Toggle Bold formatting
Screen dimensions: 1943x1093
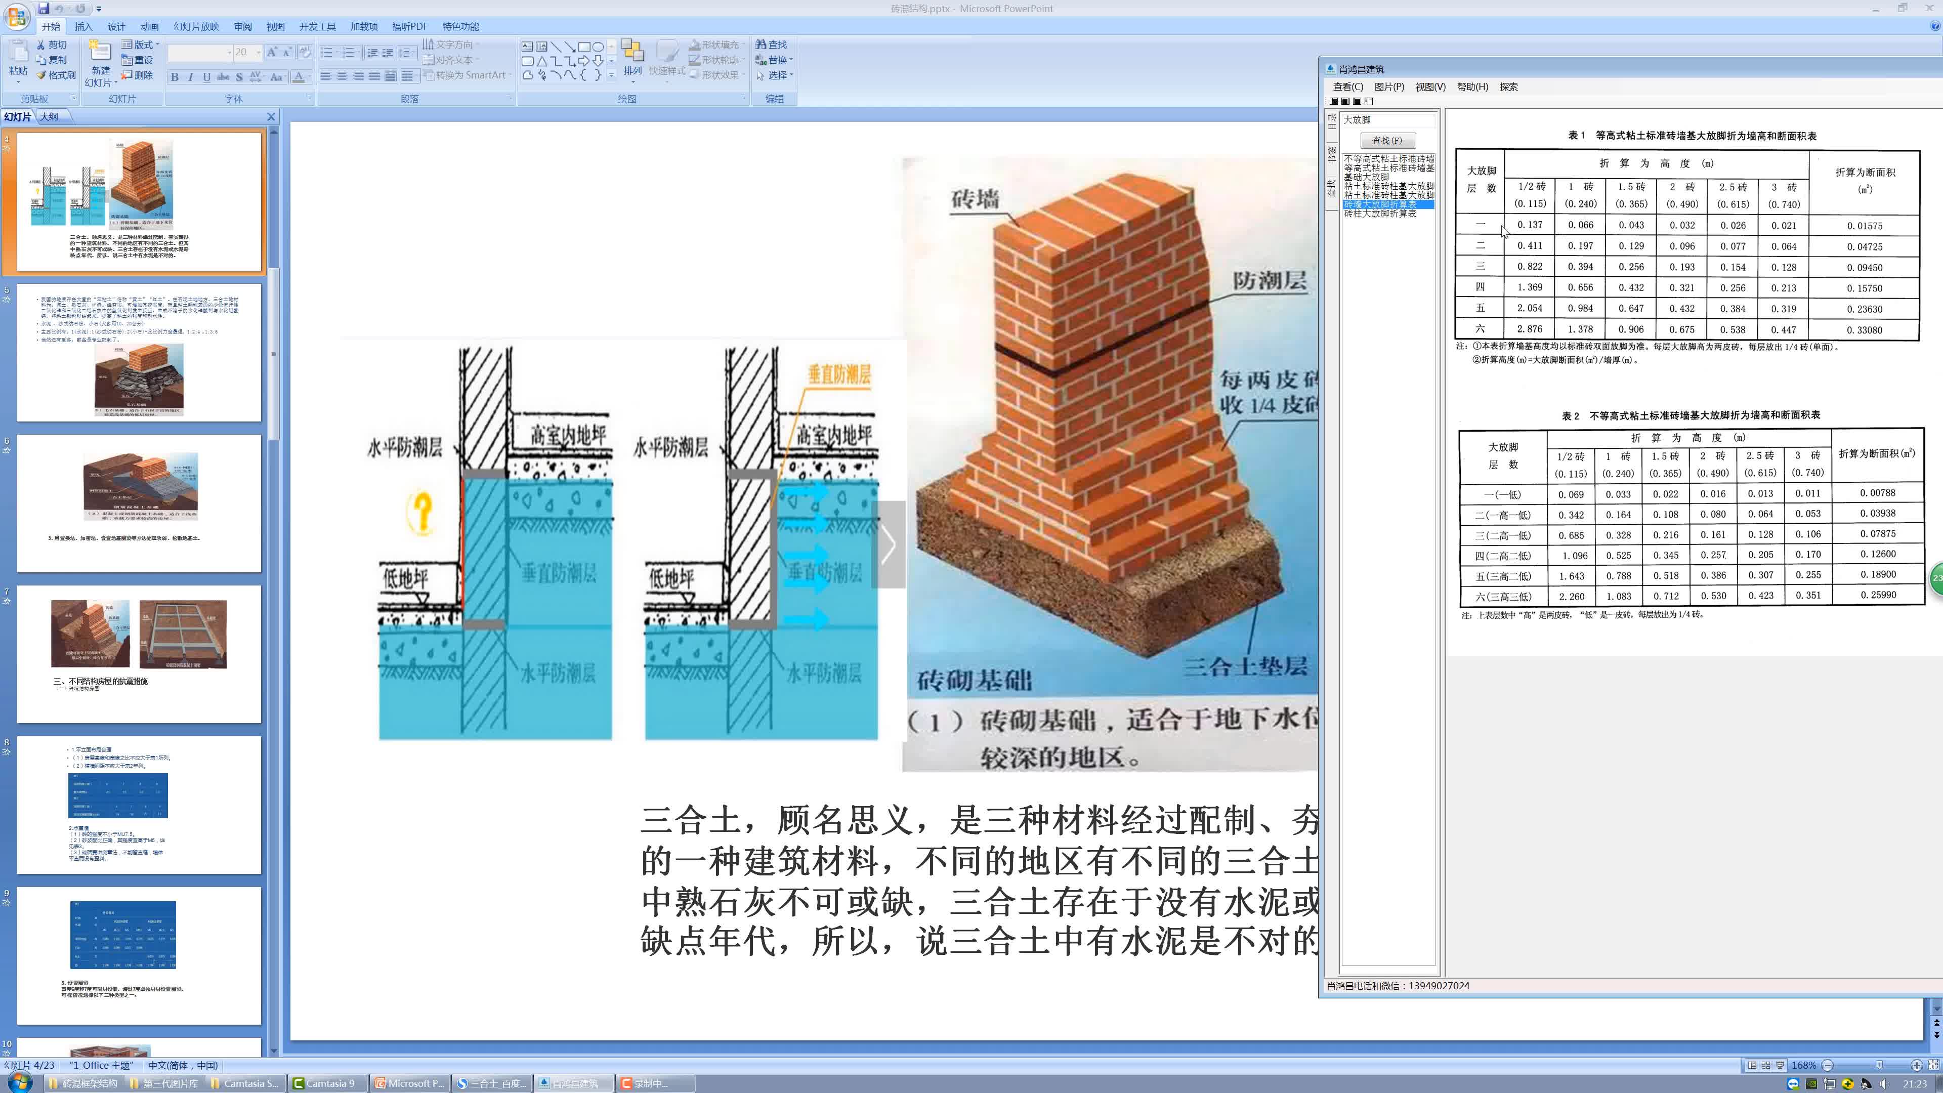175,77
